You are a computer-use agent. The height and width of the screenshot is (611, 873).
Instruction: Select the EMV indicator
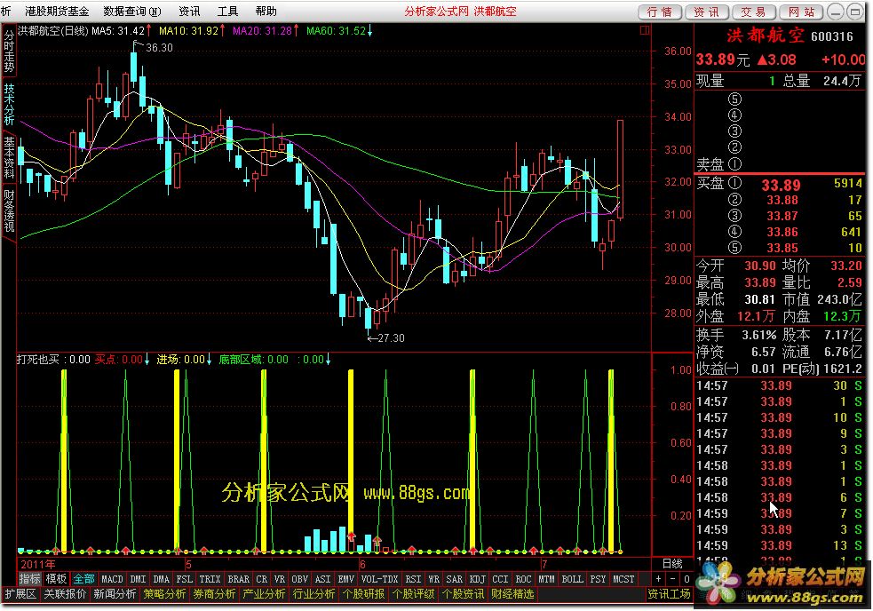click(x=346, y=579)
